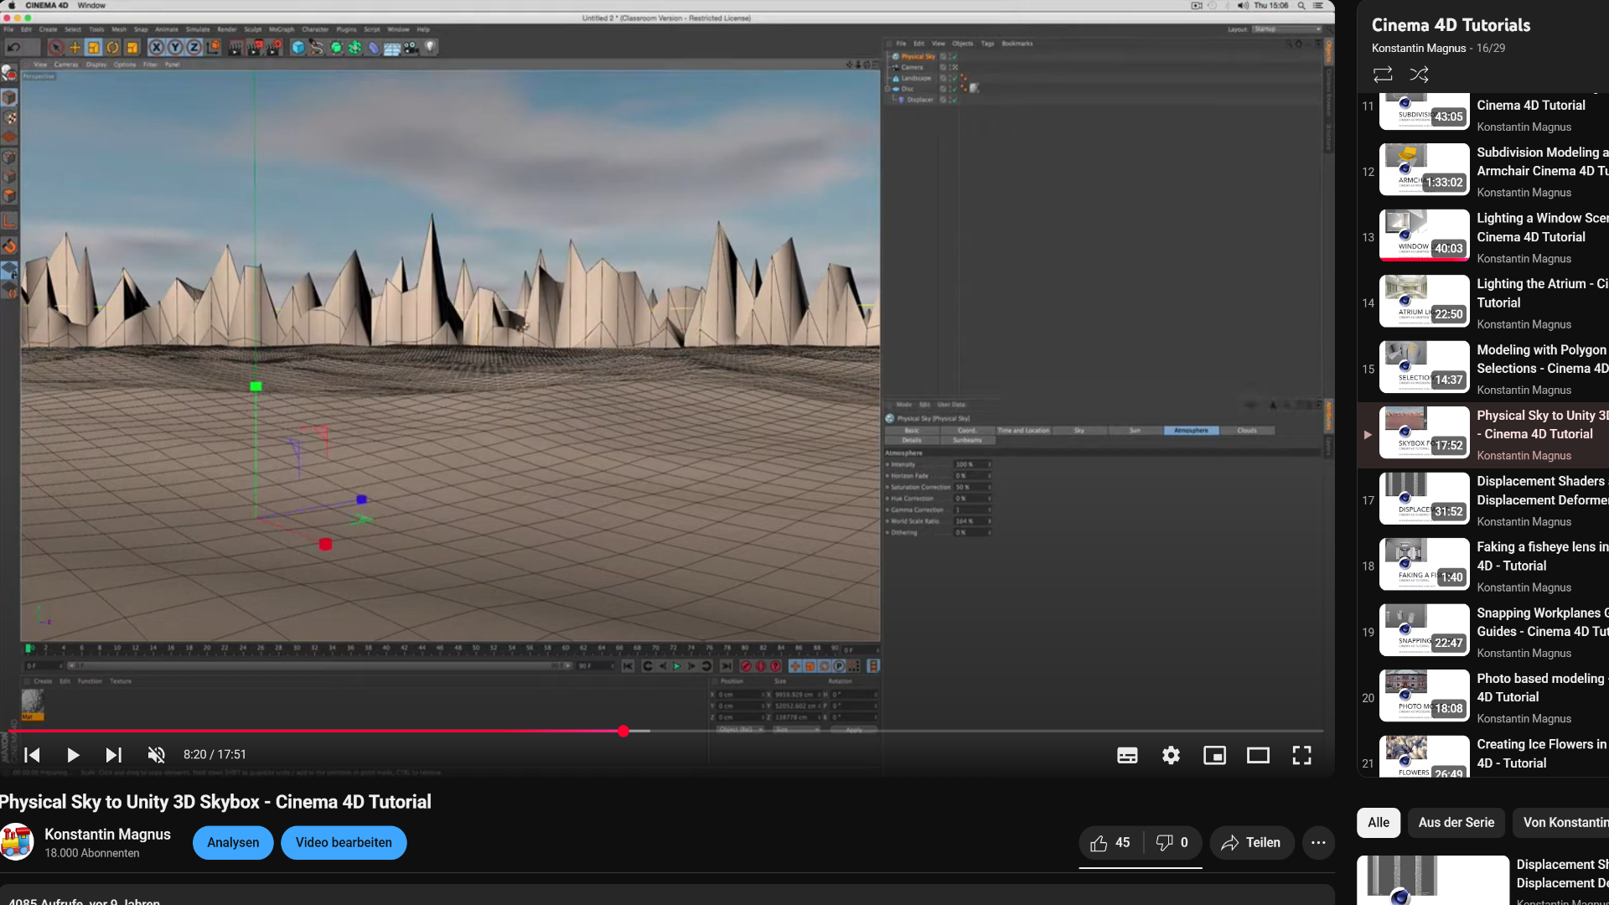Screen dimensions: 1609x905
Task: Skip to the next playlist video
Action: coord(113,755)
